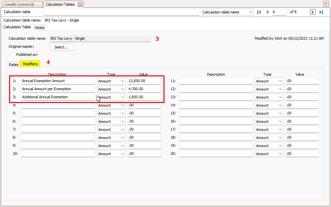Click the IRS Tax Levy - Single name field
The image size is (331, 207).
pos(100,39)
